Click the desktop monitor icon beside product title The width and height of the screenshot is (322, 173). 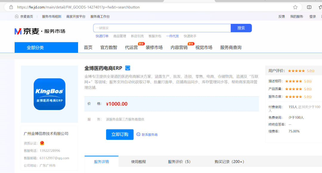click(x=128, y=68)
